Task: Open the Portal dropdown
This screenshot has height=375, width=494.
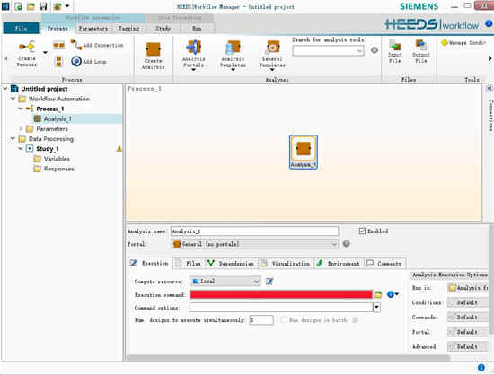Action: pos(254,244)
